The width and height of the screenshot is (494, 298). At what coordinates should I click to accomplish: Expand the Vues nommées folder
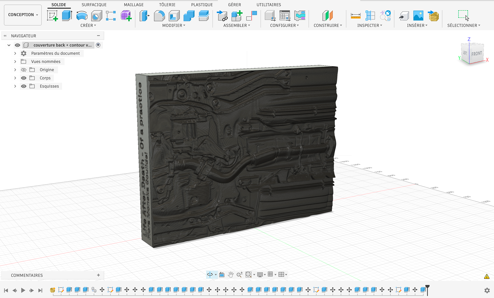point(15,62)
